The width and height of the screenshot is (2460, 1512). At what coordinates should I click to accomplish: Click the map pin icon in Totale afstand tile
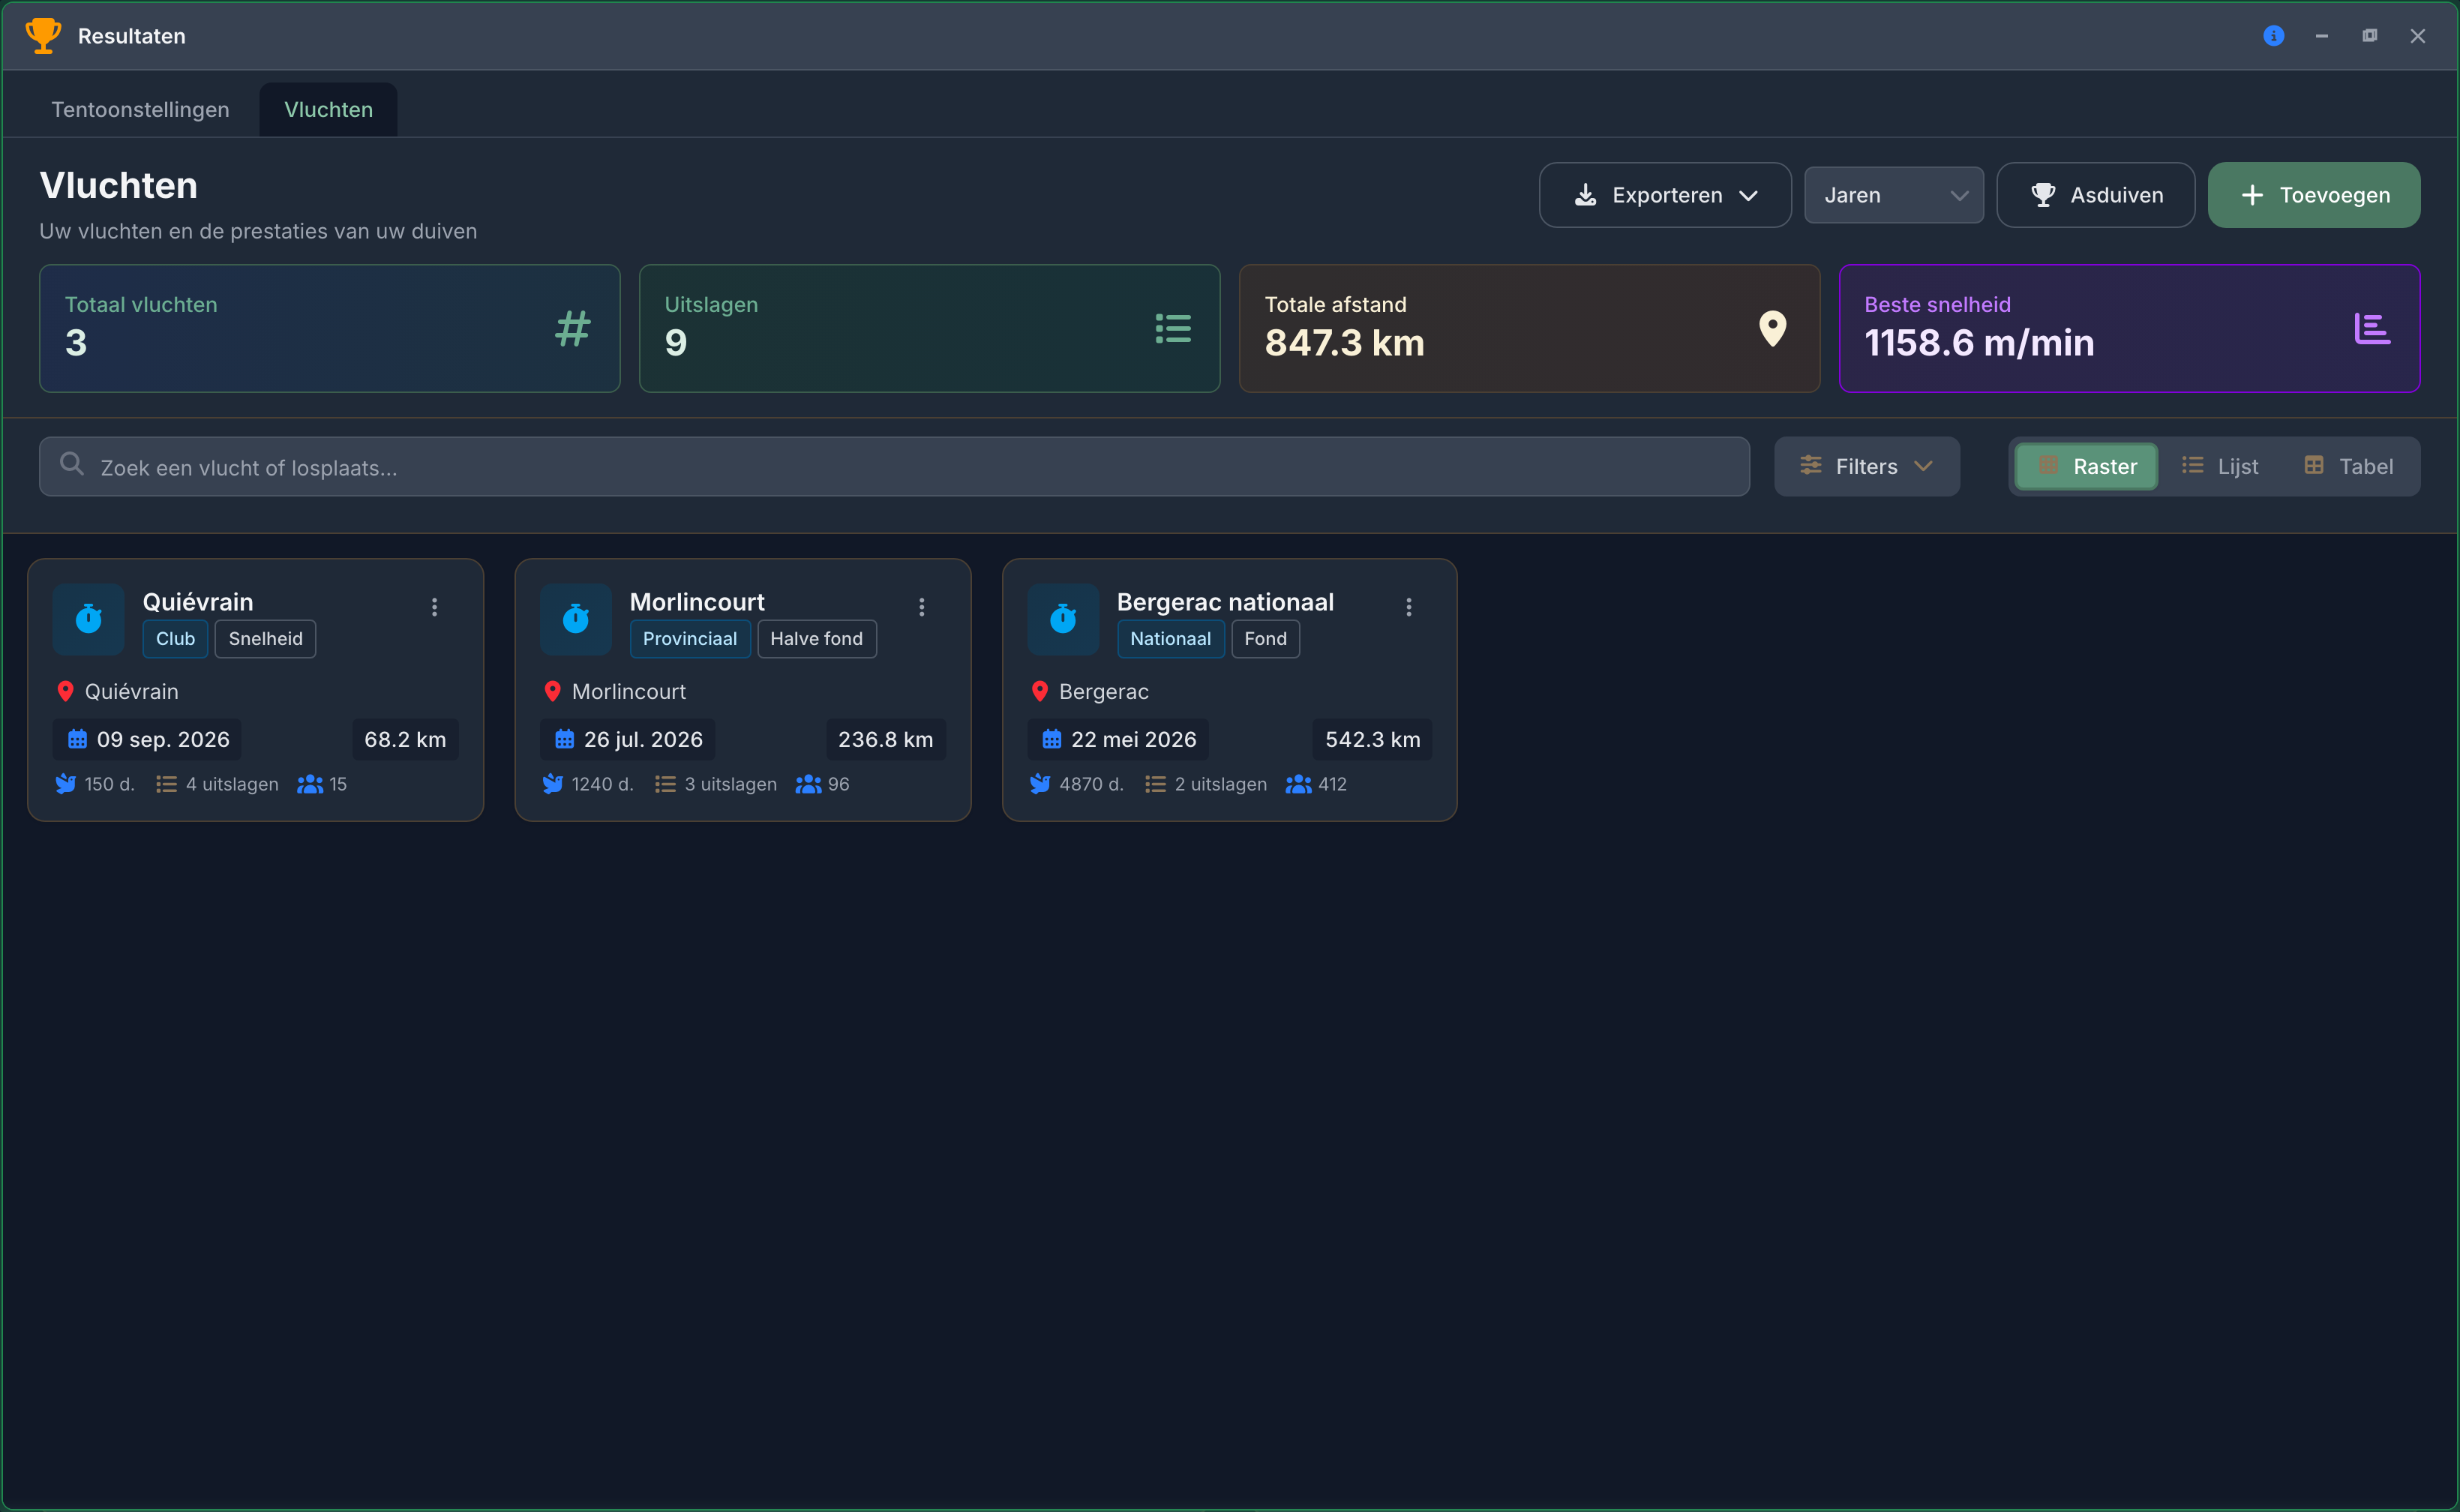tap(1772, 328)
